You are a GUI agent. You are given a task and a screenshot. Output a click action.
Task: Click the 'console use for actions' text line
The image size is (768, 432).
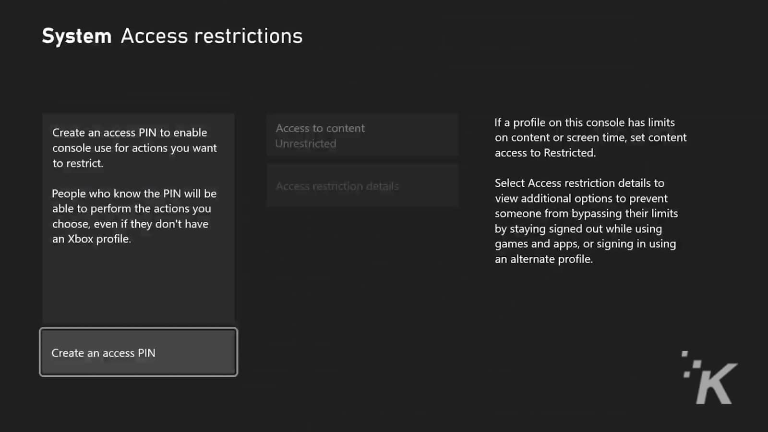[x=134, y=148]
